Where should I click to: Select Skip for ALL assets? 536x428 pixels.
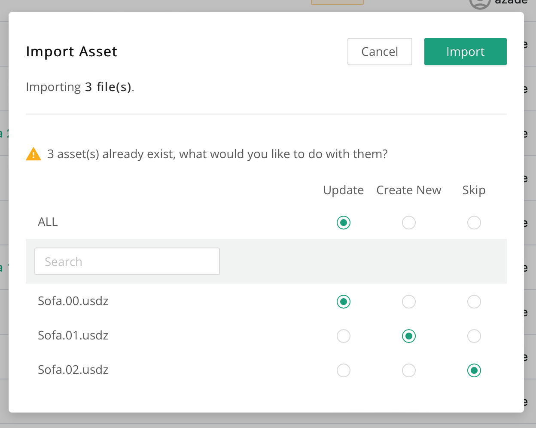click(474, 223)
